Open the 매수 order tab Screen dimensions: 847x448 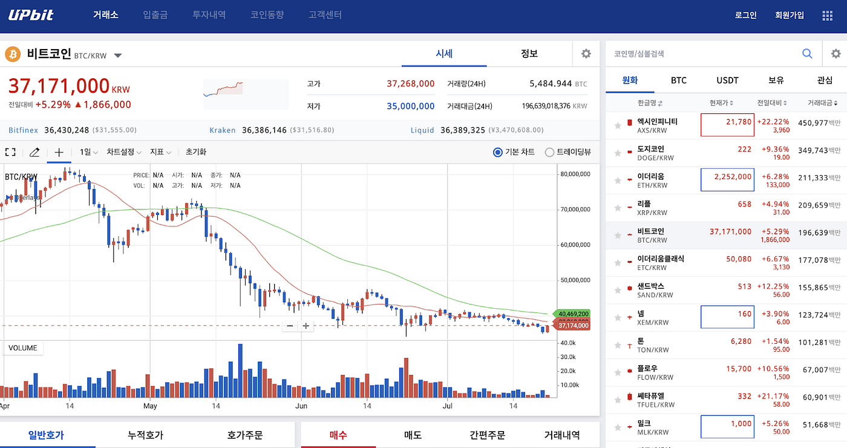click(x=338, y=435)
